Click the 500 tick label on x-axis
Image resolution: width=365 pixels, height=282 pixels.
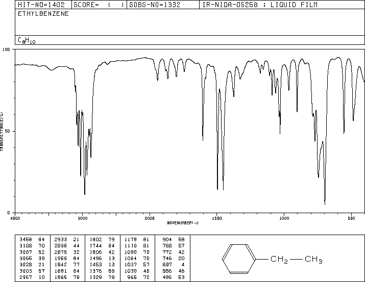click(351, 218)
